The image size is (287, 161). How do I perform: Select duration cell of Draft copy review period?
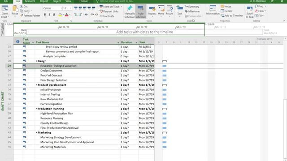[x=129, y=47]
